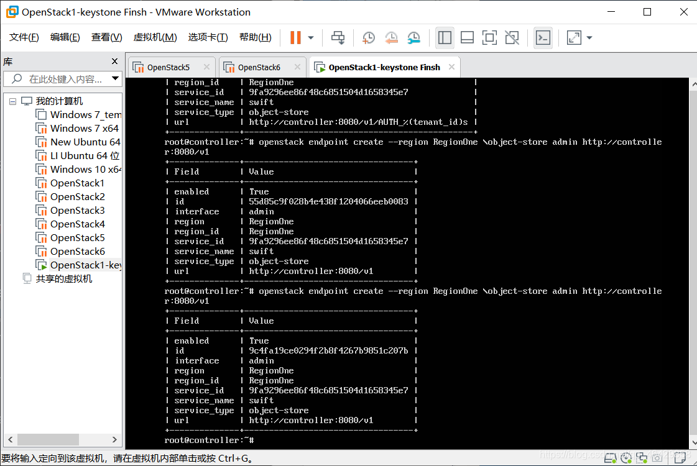This screenshot has width=697, height=466.
Task: Toggle Unity mode icon
Action: [x=512, y=38]
